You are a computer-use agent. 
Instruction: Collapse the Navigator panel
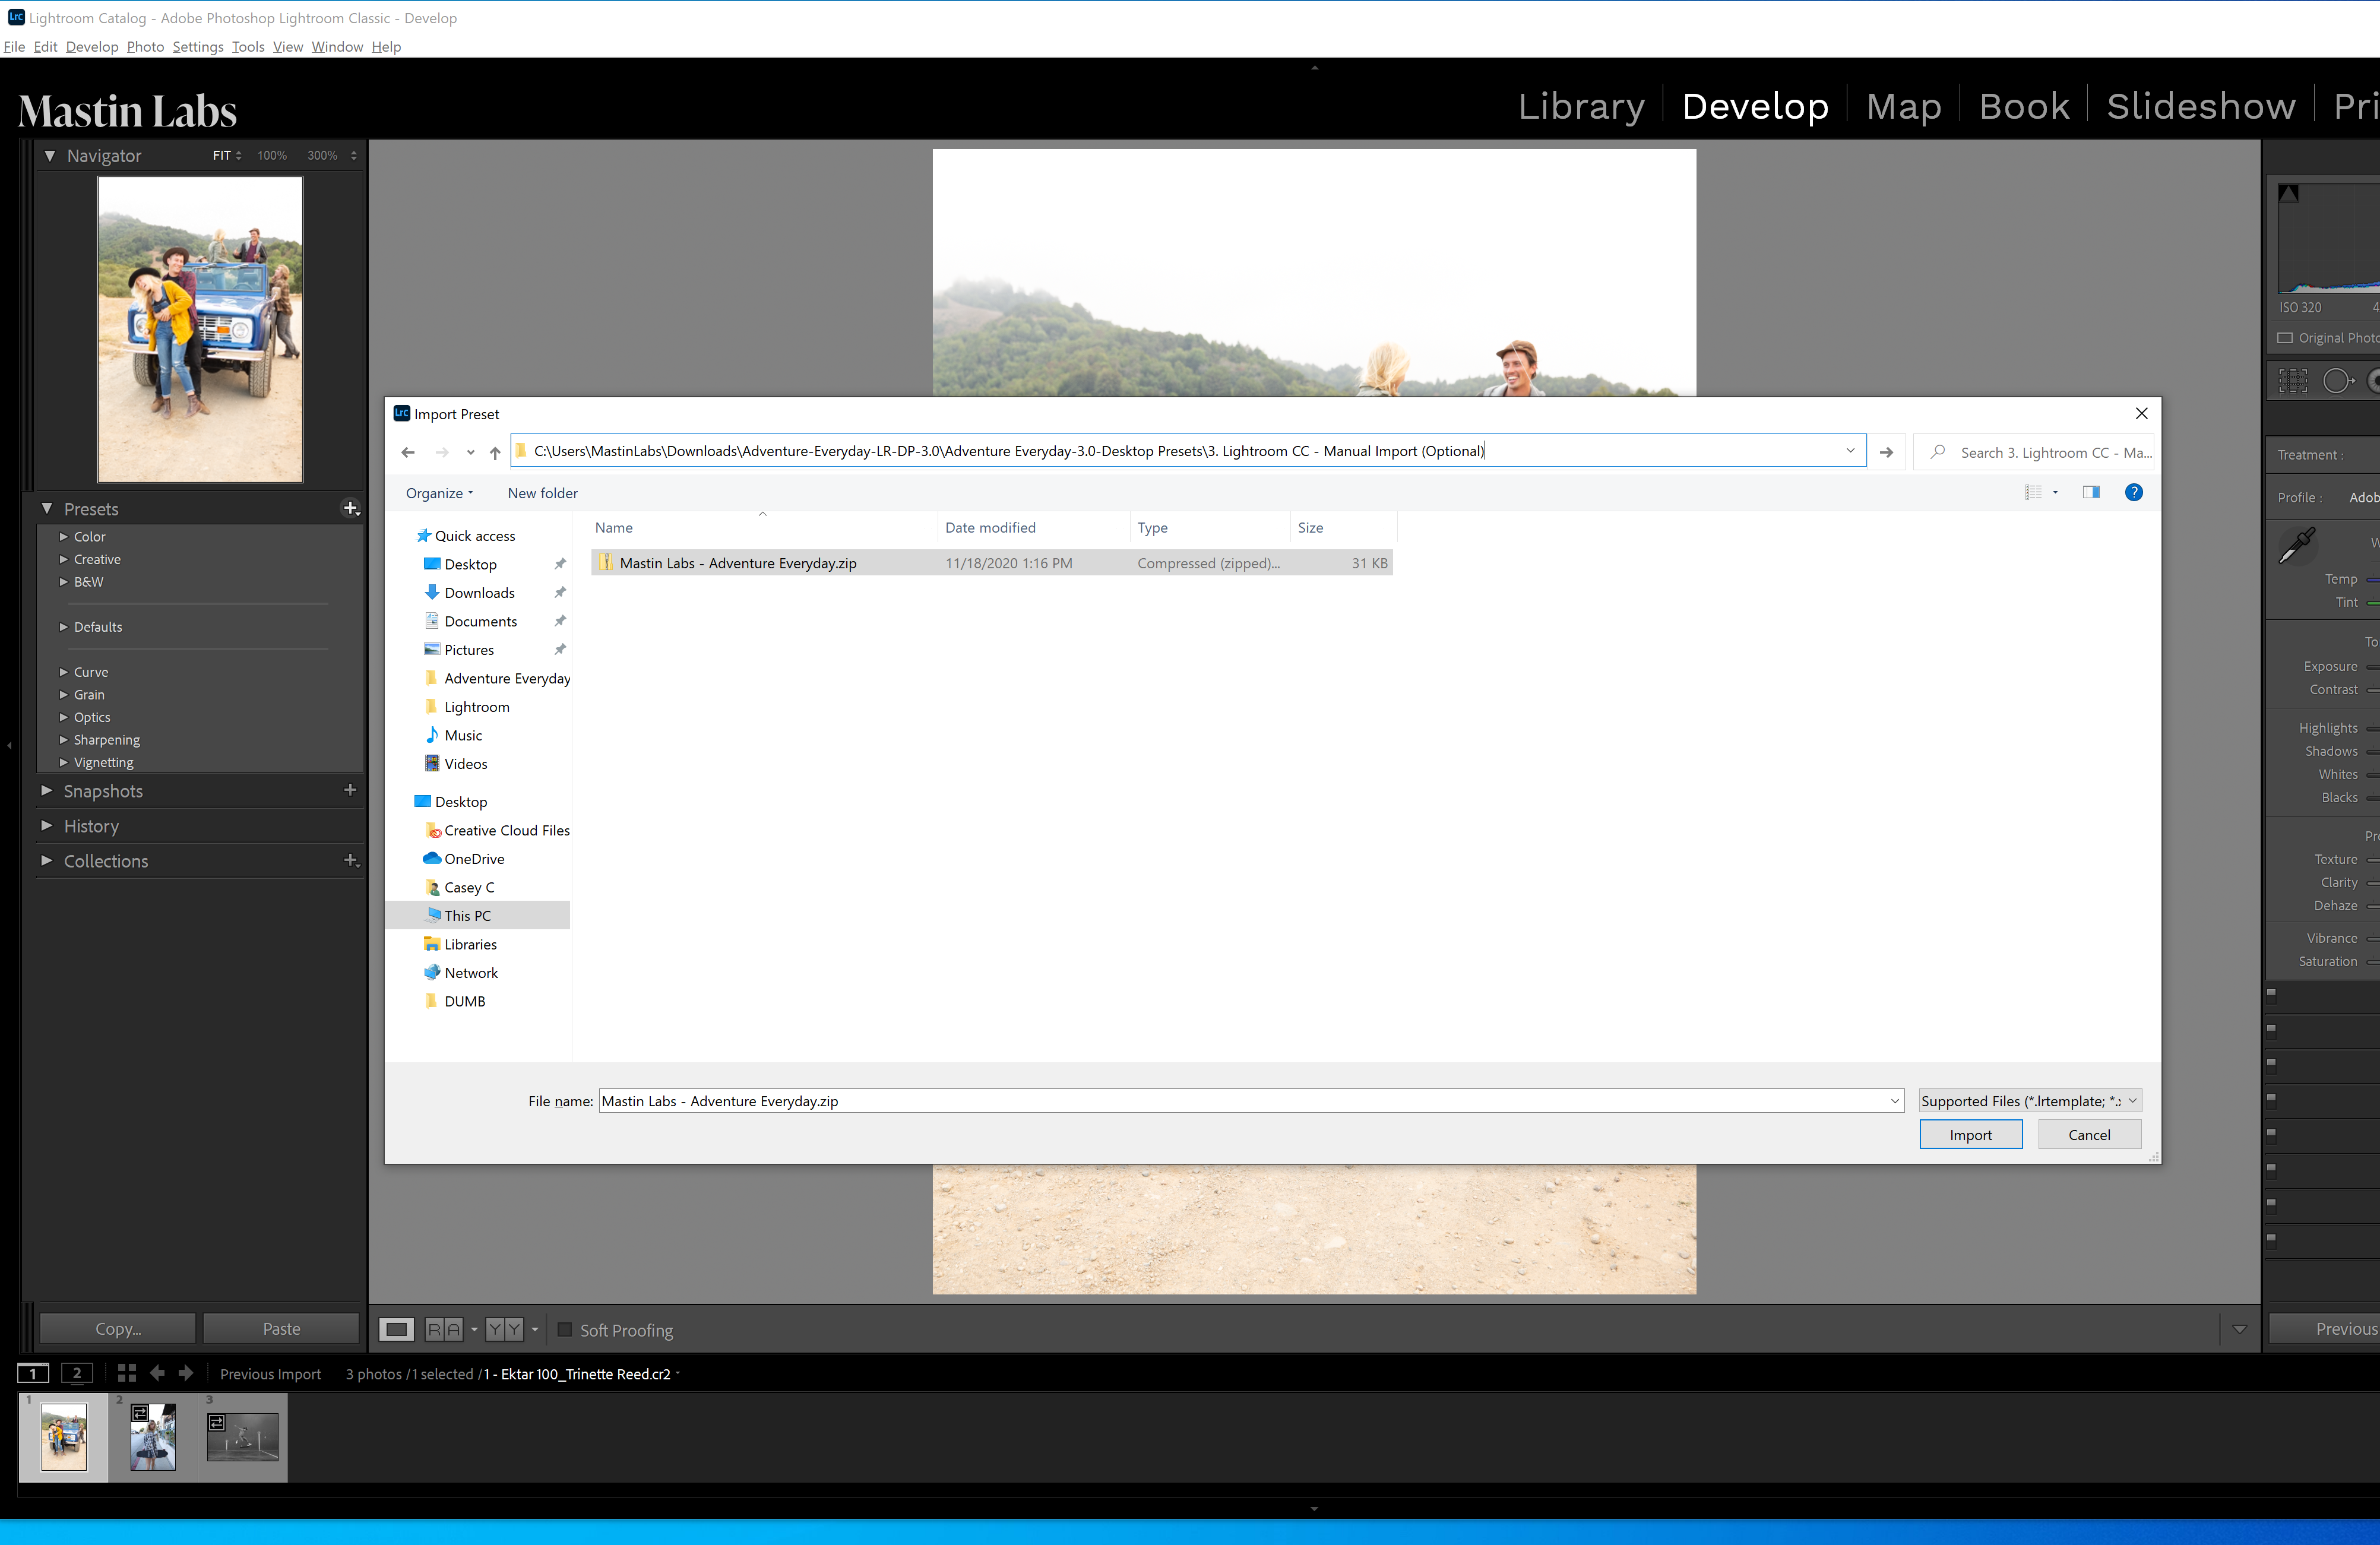point(49,156)
